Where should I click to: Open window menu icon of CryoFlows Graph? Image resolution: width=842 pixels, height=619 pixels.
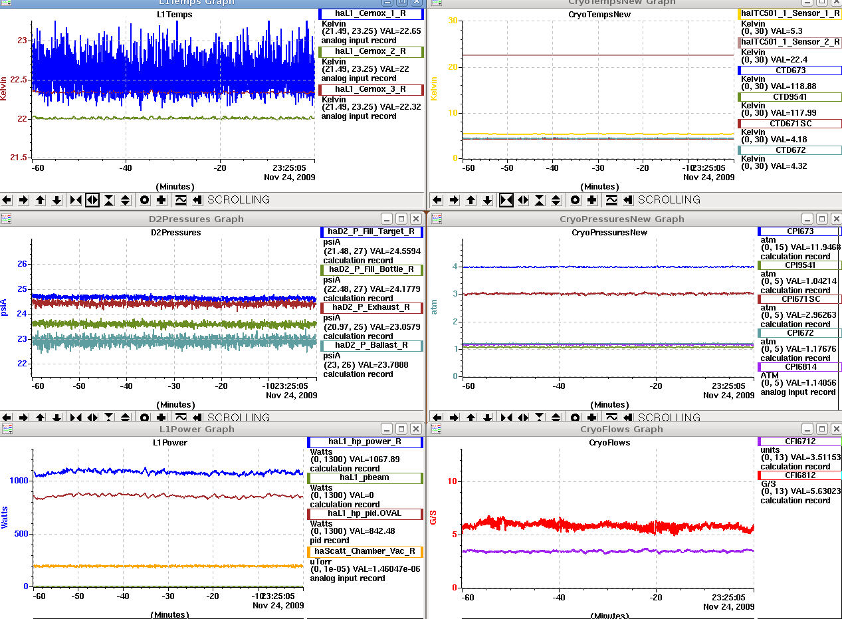coord(436,430)
